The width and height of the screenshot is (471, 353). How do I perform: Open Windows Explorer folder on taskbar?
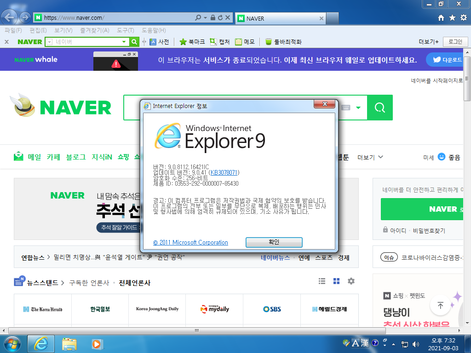[69, 344]
